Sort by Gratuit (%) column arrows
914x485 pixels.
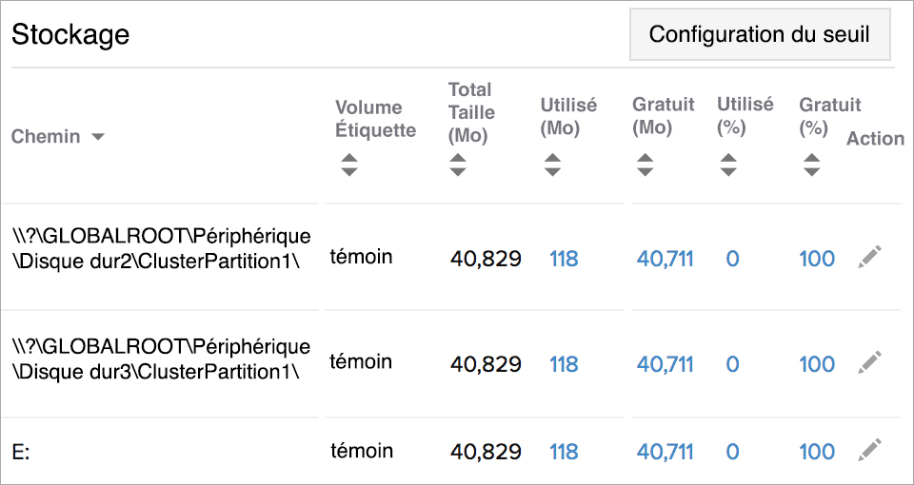[x=811, y=165]
